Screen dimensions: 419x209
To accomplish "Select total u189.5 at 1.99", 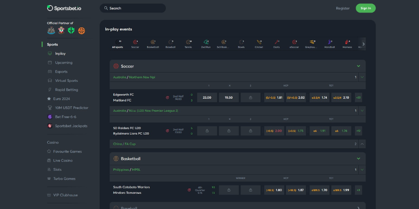I will (341, 190).
